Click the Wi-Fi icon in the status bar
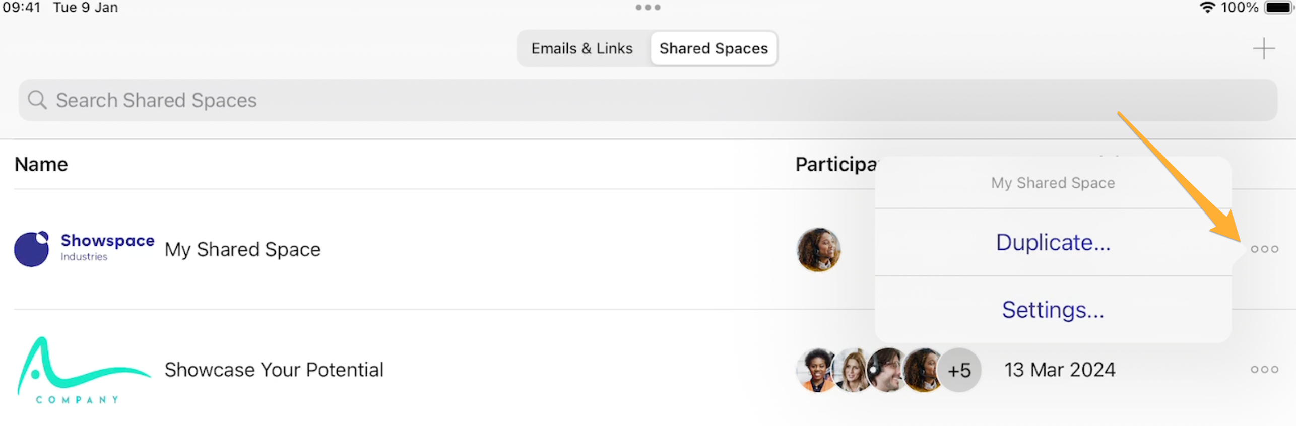Image resolution: width=1296 pixels, height=426 pixels. [1207, 8]
